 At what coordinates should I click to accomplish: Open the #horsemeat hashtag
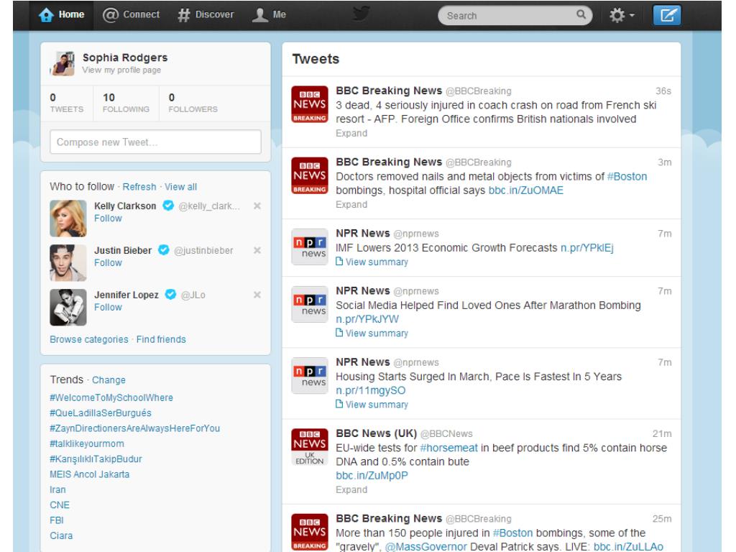[448, 448]
